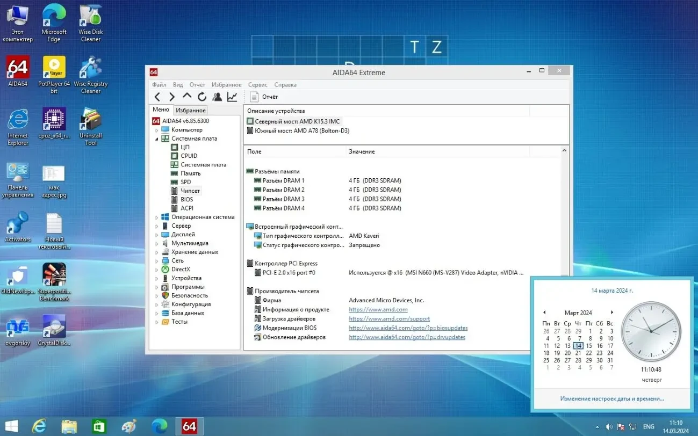This screenshot has height=436, width=698.
Task: Click the back navigation arrow
Action: [x=156, y=97]
